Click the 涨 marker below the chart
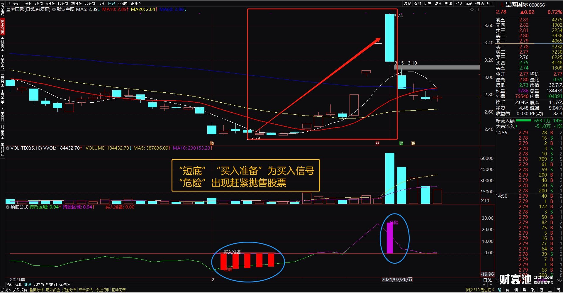The width and height of the screenshot is (563, 293). (378, 143)
